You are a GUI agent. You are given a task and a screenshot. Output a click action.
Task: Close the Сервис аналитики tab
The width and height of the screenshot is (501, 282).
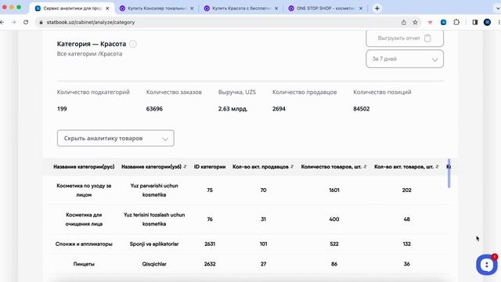pos(107,9)
